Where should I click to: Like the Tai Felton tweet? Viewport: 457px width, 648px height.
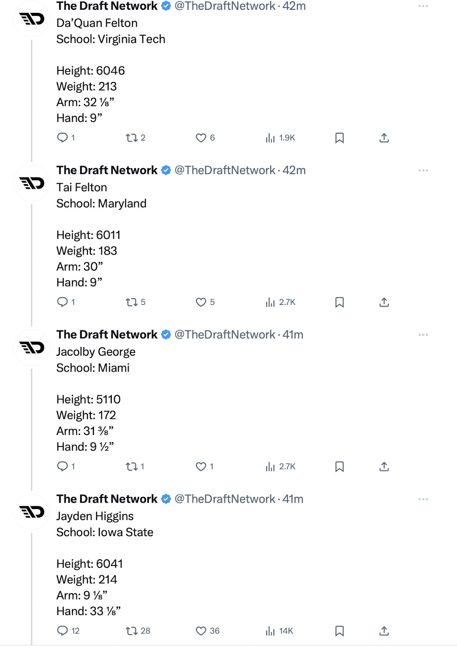click(201, 302)
